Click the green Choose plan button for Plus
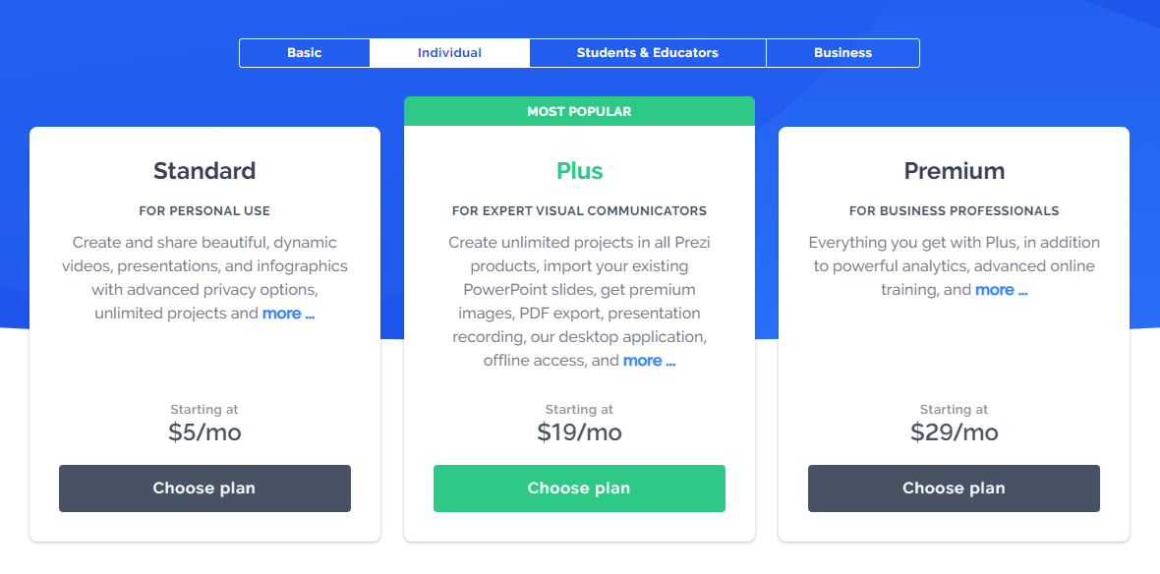 pos(579,488)
